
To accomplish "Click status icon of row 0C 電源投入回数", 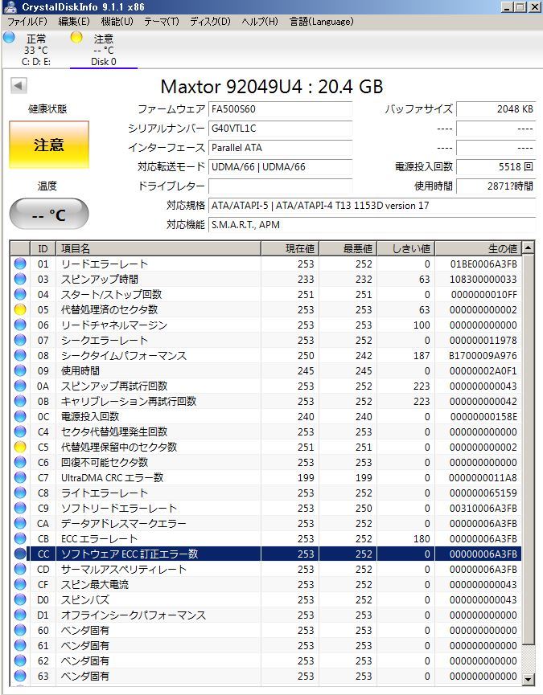I will [20, 416].
